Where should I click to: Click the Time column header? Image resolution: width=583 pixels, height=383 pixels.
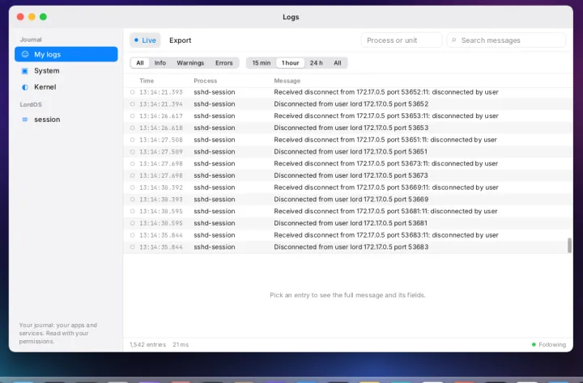[x=147, y=81]
